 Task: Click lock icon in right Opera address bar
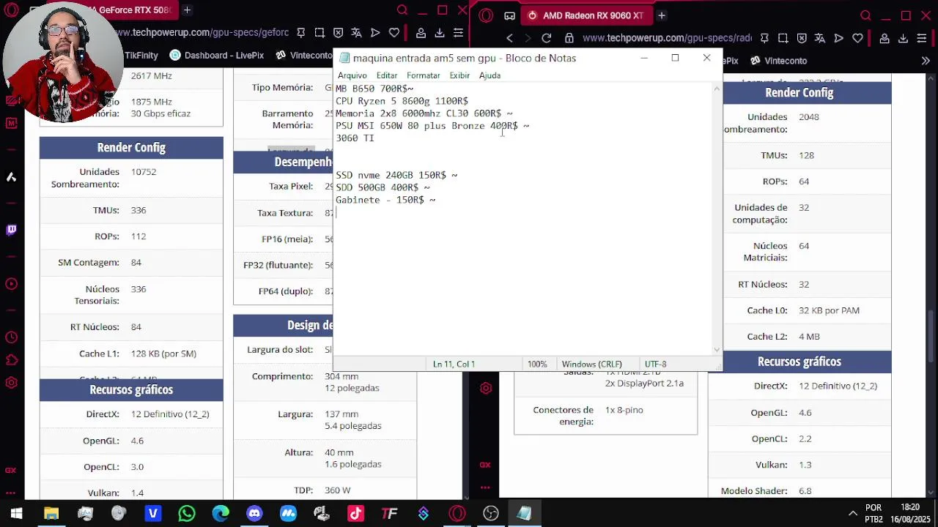click(569, 38)
